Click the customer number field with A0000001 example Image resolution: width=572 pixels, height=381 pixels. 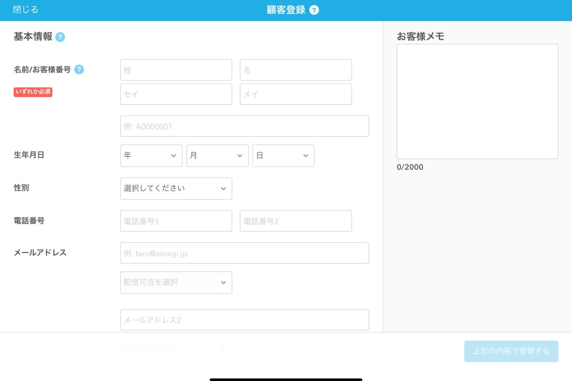pyautogui.click(x=244, y=126)
